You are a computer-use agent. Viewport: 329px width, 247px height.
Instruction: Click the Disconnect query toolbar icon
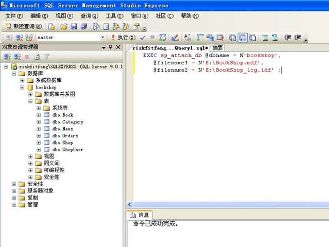19,38
